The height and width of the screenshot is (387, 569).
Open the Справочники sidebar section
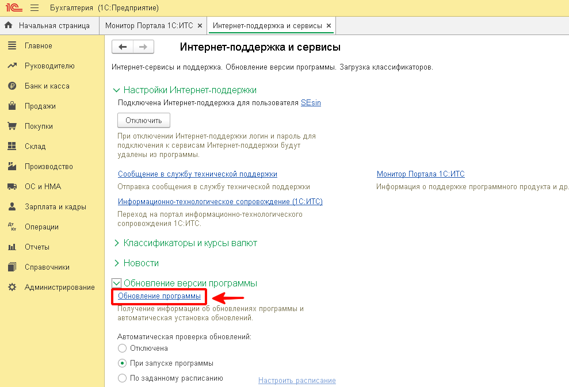coord(47,267)
